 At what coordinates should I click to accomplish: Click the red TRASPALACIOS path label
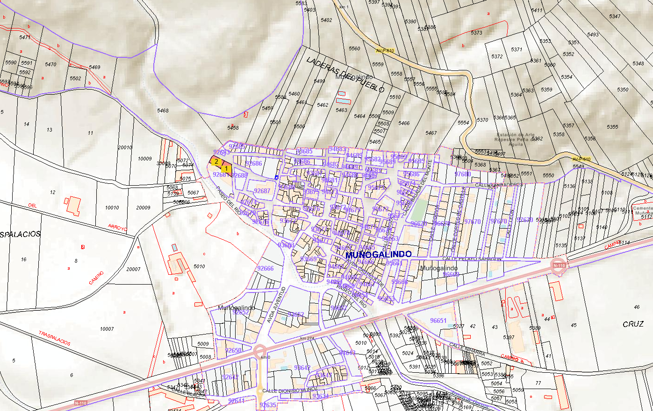(x=55, y=339)
